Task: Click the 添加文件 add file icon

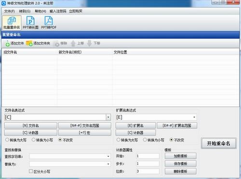Action: (7, 43)
